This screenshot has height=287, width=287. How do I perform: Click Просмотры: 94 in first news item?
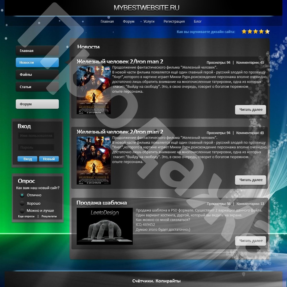pyautogui.click(x=218, y=63)
